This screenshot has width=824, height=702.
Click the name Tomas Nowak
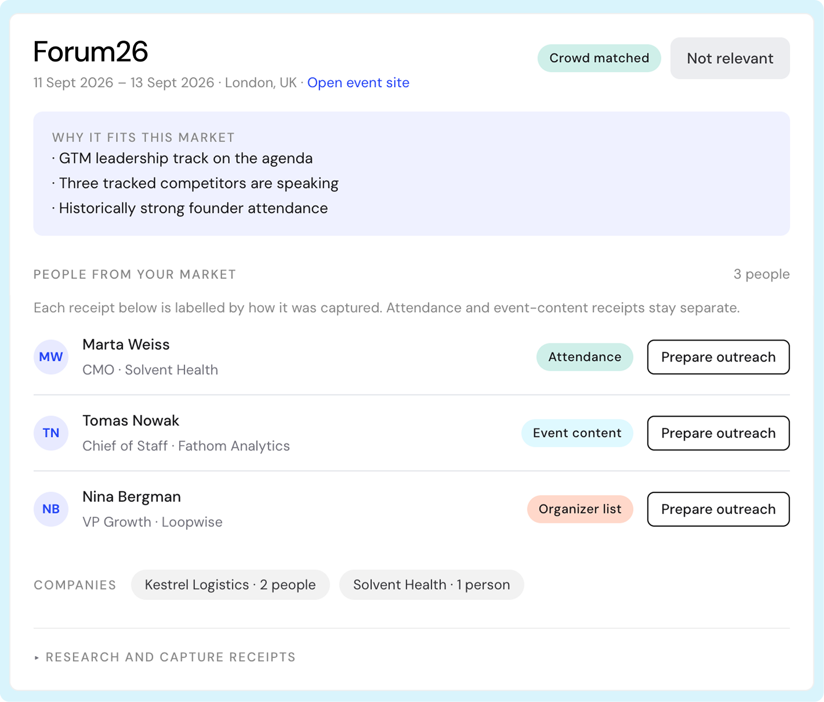pyautogui.click(x=131, y=421)
